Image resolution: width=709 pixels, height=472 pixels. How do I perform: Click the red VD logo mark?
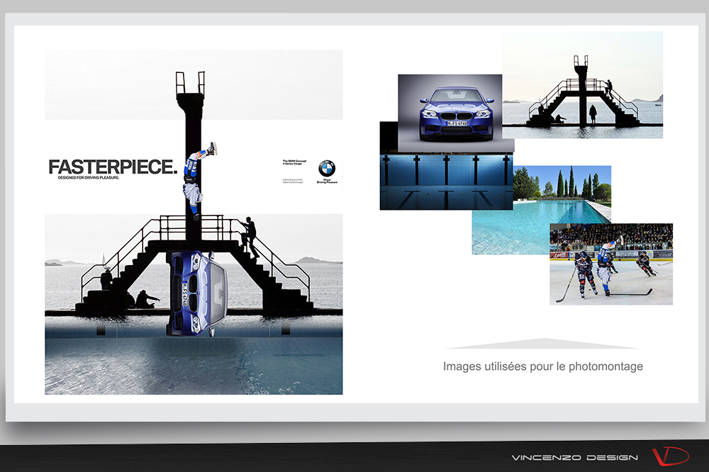click(671, 456)
